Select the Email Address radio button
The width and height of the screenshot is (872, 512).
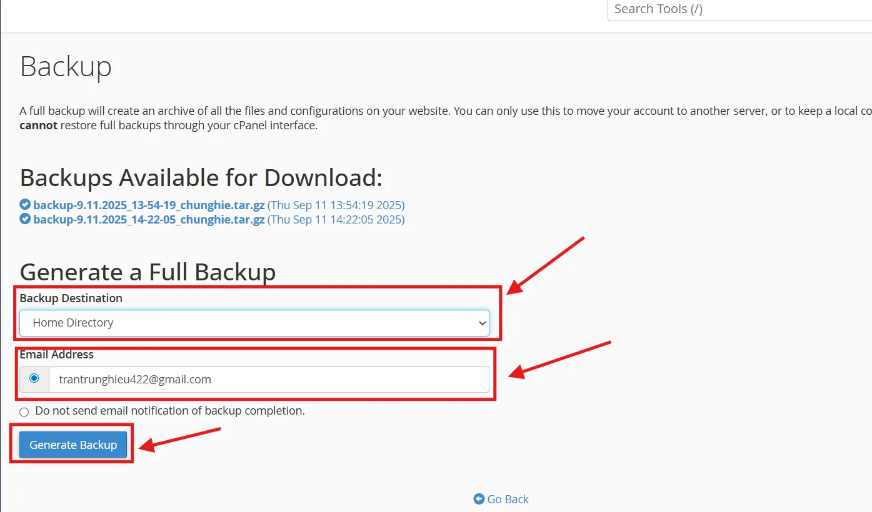point(34,378)
